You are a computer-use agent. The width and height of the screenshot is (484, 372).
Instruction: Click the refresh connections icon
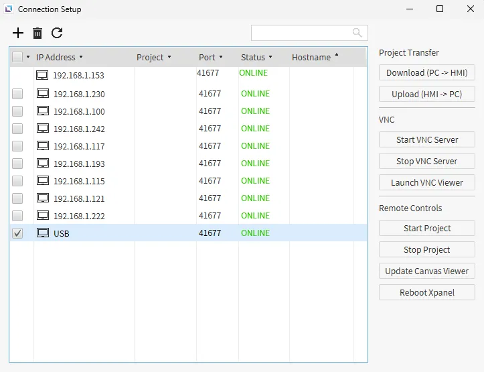57,33
